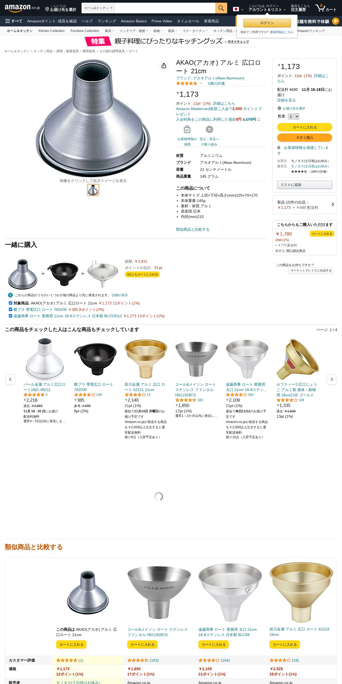Click the orange search magnifier button
Screen dimensions: 342x684
point(221,8)
